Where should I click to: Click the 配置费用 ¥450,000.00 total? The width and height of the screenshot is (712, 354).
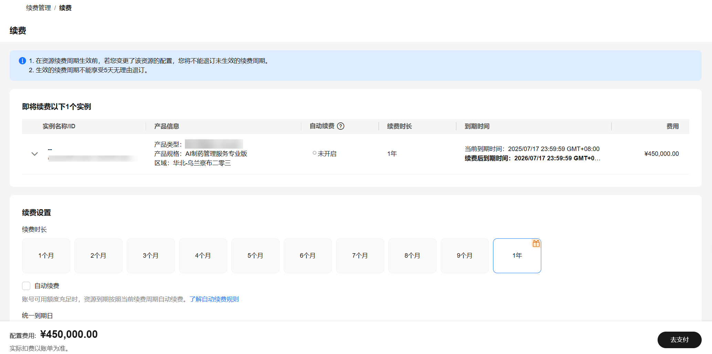point(69,334)
